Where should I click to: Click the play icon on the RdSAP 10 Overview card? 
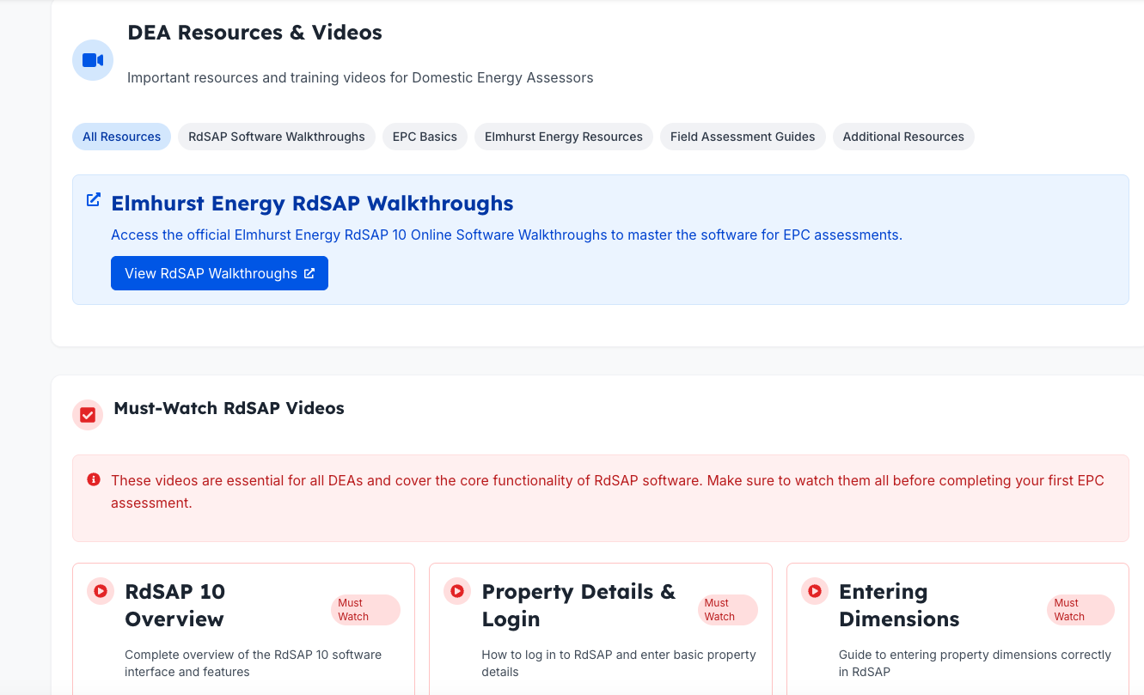click(101, 591)
